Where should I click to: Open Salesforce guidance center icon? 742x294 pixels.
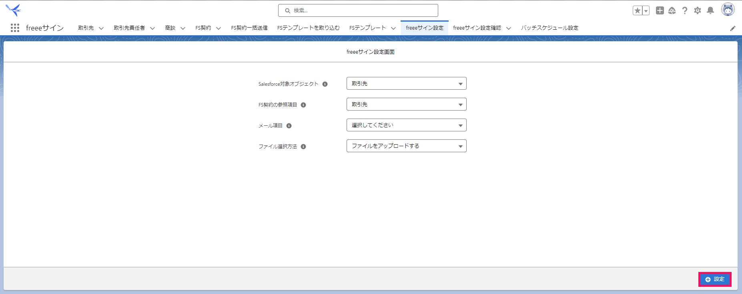click(672, 10)
